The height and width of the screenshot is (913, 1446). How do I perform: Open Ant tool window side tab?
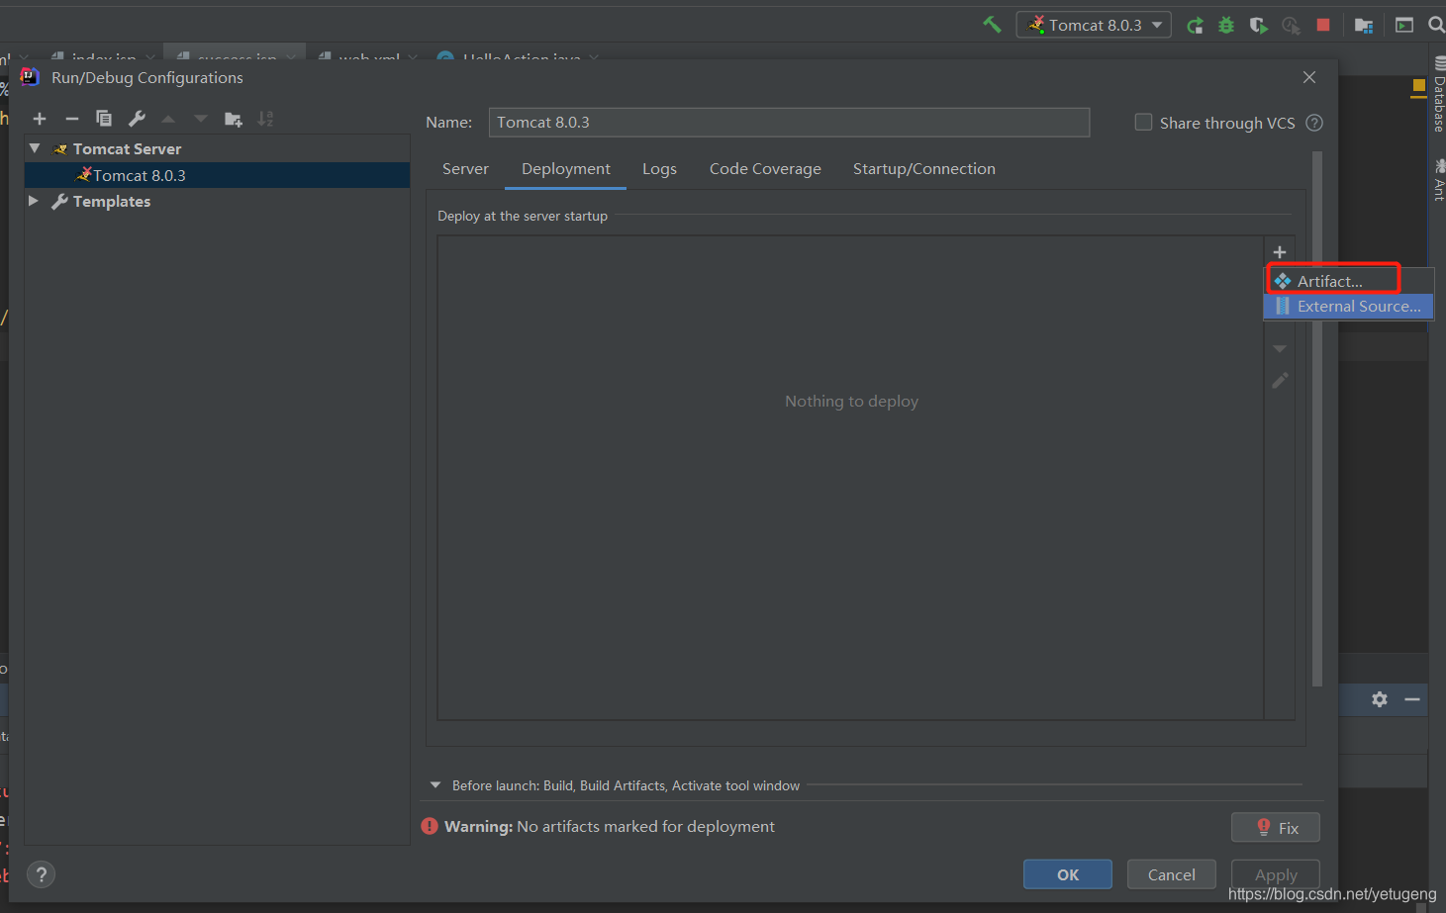1439,179
